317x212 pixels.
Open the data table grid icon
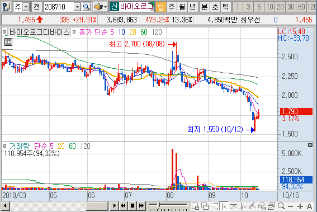pyautogui.click(x=8, y=42)
